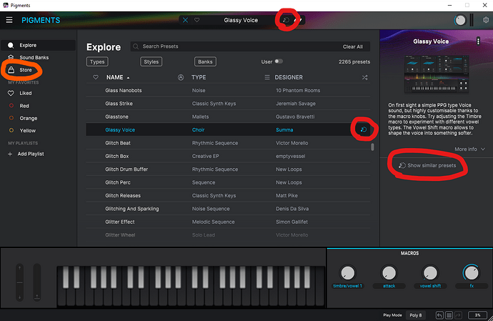The width and height of the screenshot is (493, 321).
Task: Click Choir type in Glassy Voice row
Action: tap(198, 130)
